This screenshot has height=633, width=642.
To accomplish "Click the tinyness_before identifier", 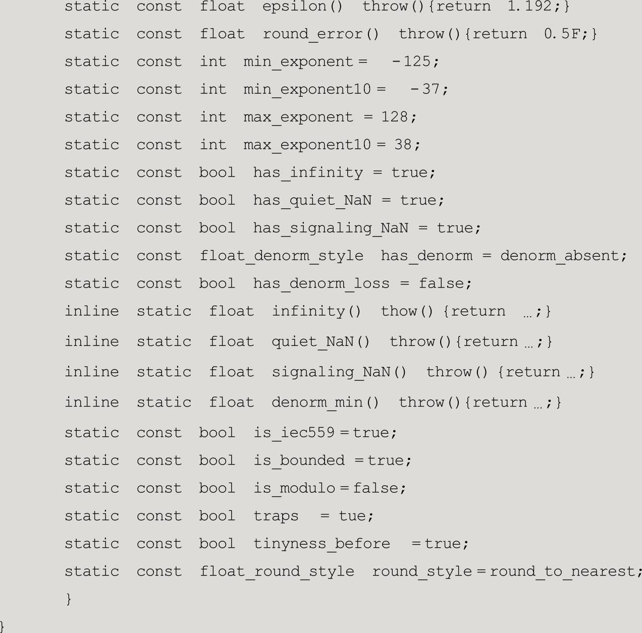I will click(322, 544).
